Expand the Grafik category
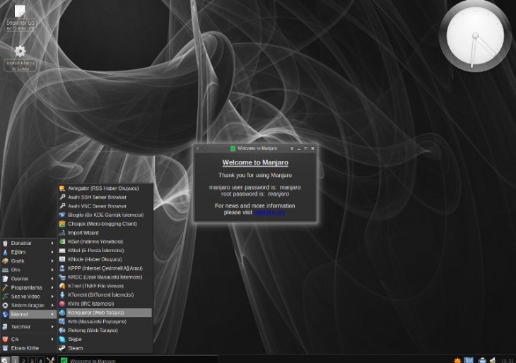 coord(28,261)
